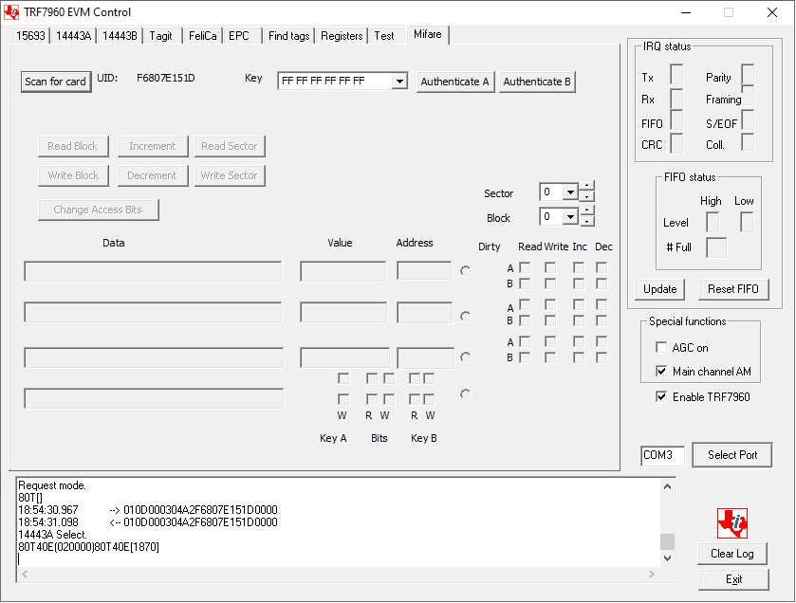Viewport: 796px width, 603px height.
Task: Tick the CRC IRQ status box
Action: 676,143
